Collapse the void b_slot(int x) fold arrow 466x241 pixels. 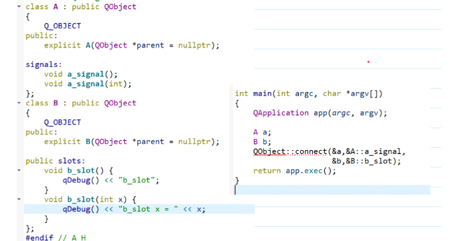point(19,199)
